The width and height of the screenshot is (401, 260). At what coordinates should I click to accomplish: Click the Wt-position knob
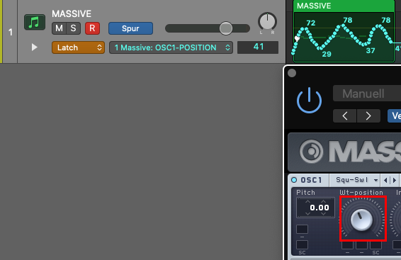click(x=361, y=220)
